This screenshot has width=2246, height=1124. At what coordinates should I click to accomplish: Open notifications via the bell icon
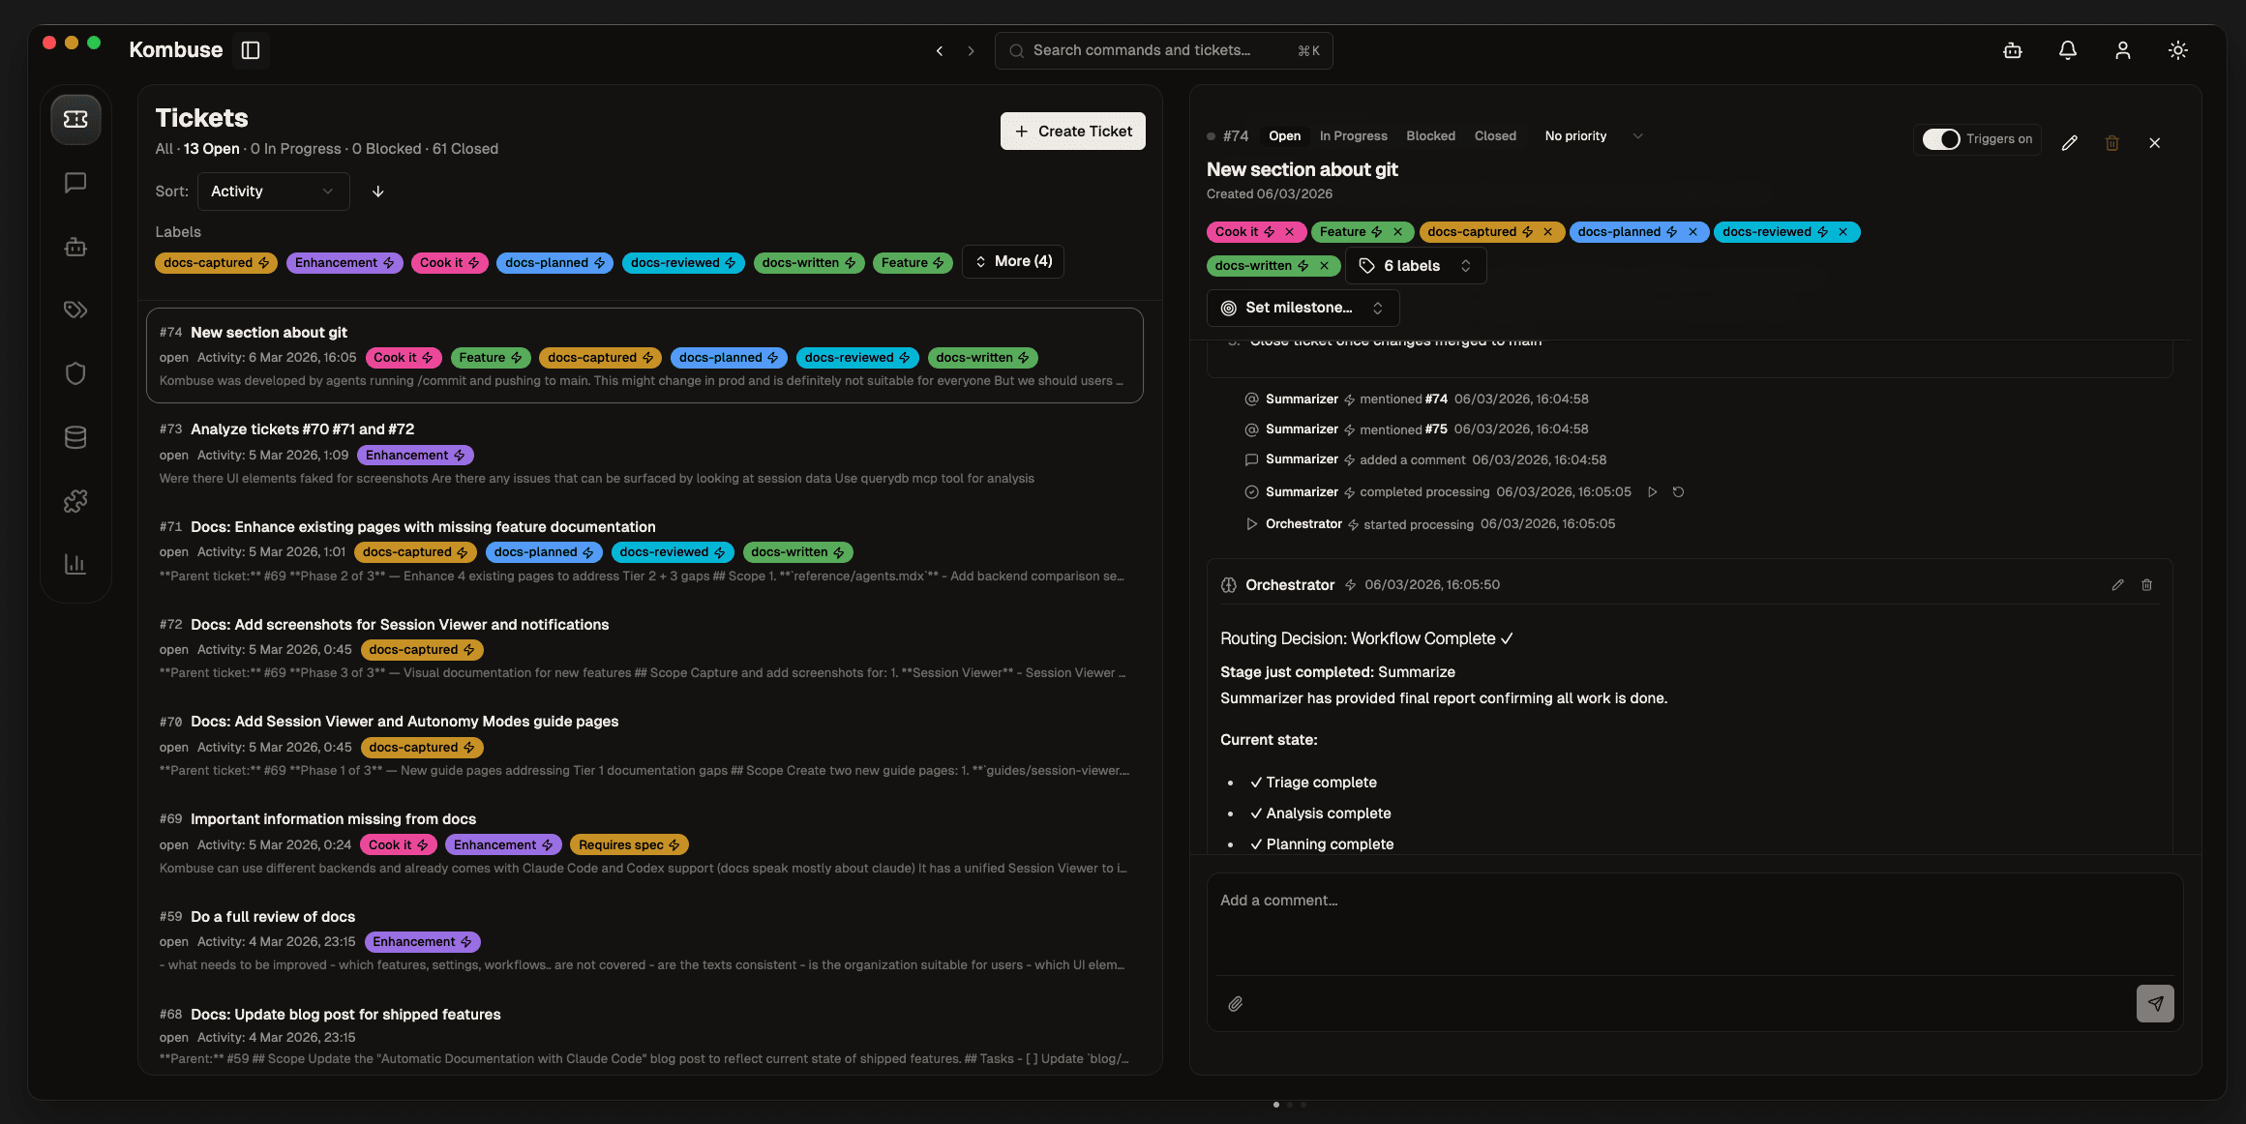[x=2068, y=49]
